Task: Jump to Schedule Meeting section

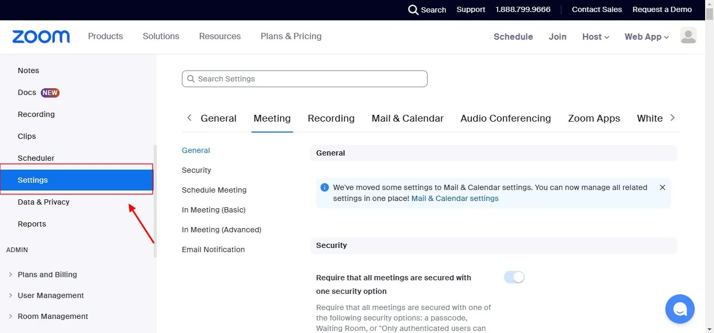Action: click(214, 190)
